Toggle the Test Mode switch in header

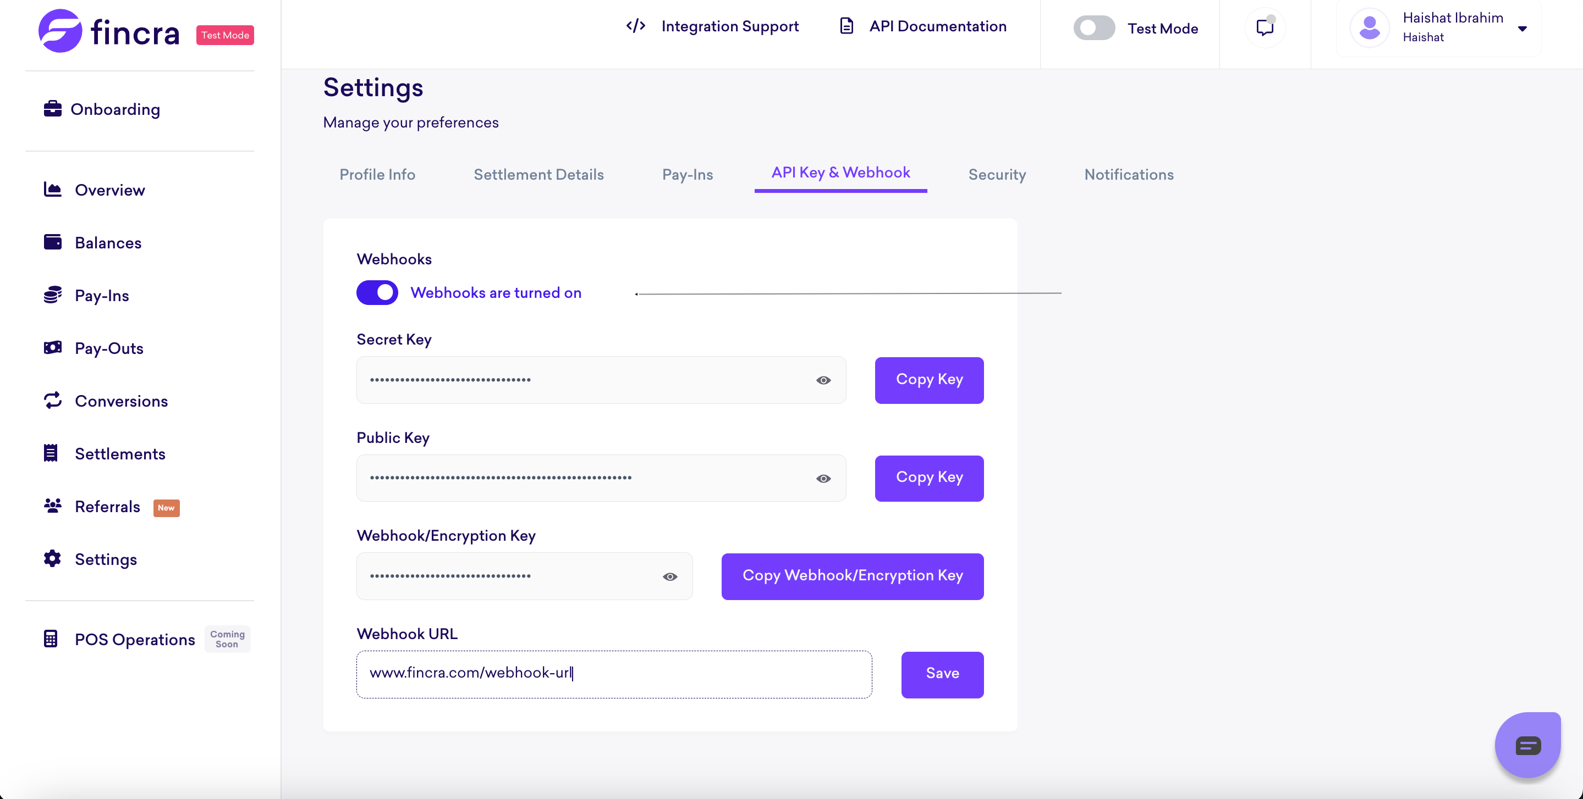click(x=1094, y=28)
